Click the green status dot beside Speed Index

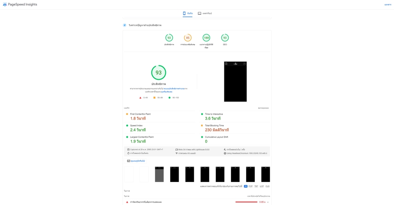(127, 126)
